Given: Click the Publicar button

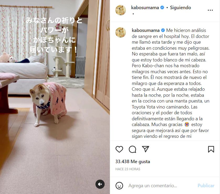Looking at the screenshot, I should tap(206, 186).
